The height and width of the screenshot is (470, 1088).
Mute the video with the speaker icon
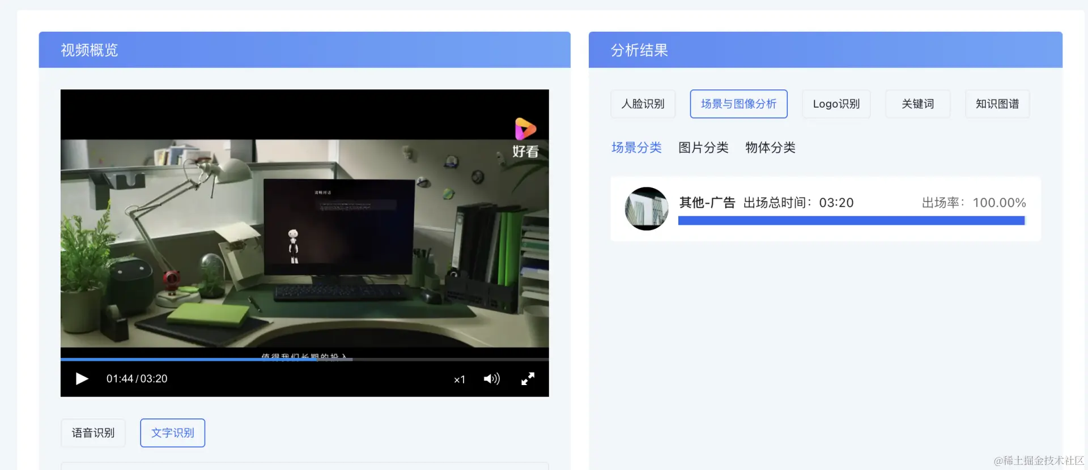[x=491, y=379]
